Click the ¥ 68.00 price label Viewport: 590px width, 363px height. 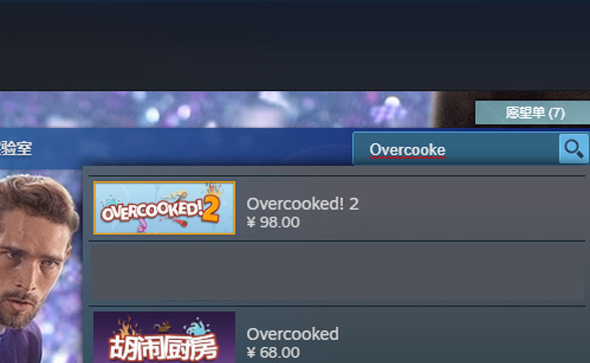pyautogui.click(x=273, y=352)
